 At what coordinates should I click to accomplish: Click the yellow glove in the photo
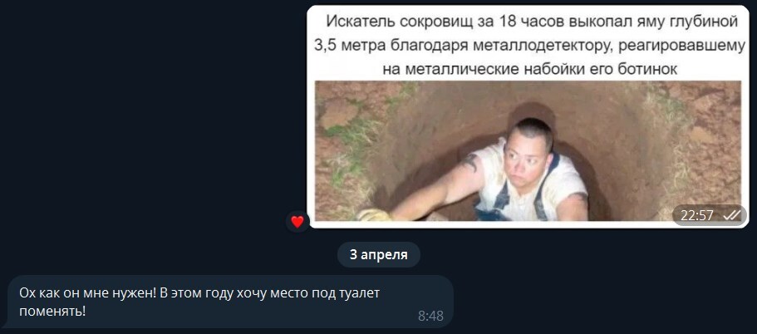[374, 215]
